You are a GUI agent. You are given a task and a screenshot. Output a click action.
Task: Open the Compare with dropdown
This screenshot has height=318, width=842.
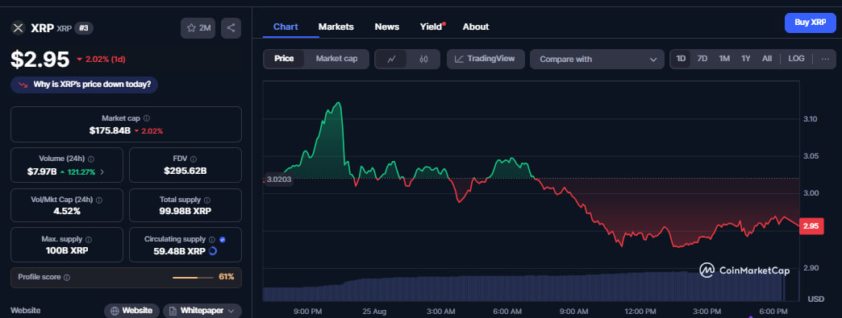(597, 59)
